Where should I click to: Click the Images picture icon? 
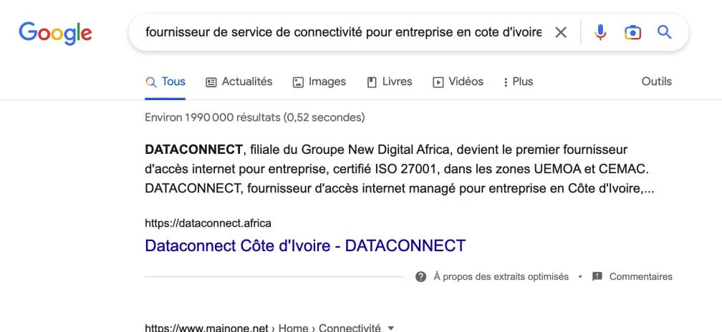tap(298, 82)
